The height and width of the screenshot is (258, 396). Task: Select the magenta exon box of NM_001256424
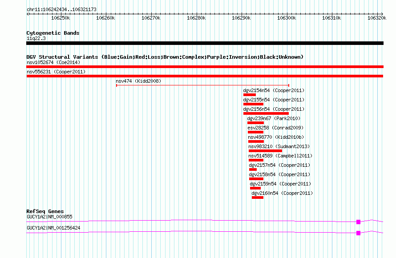358,233
